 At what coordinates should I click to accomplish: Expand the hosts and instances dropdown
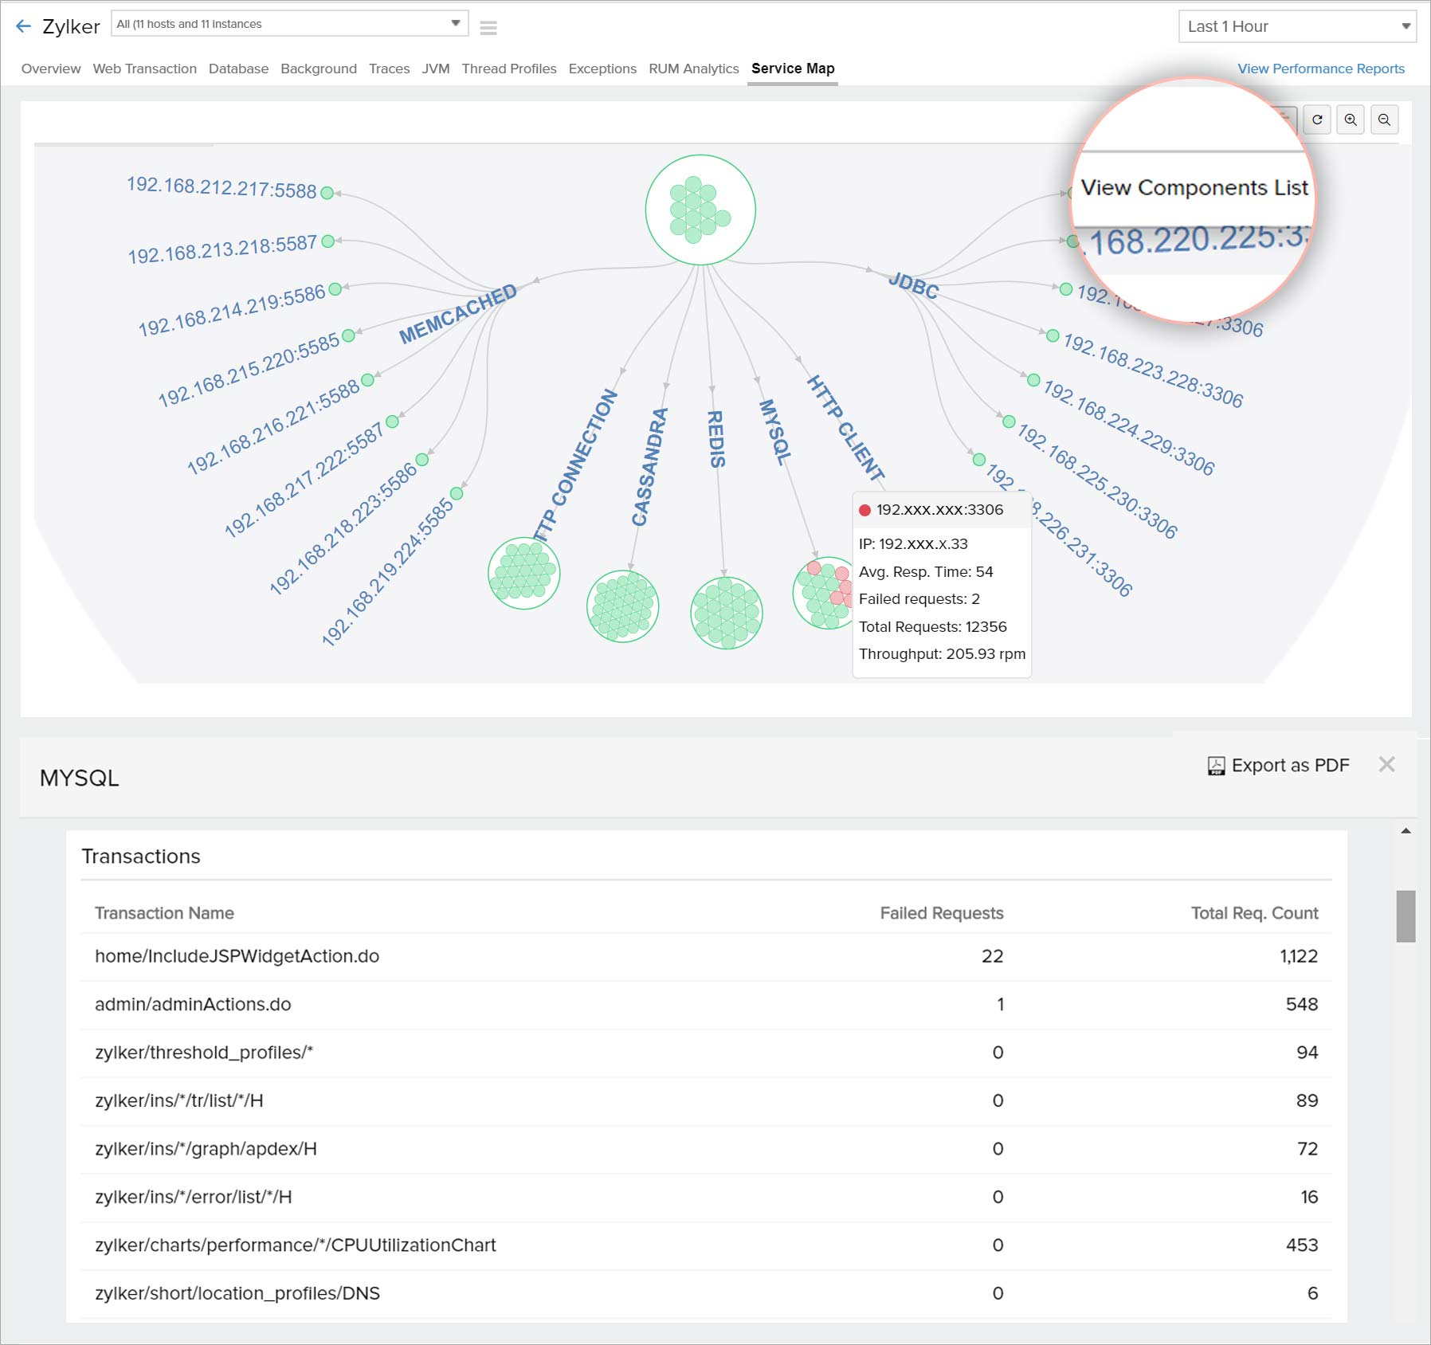point(290,24)
